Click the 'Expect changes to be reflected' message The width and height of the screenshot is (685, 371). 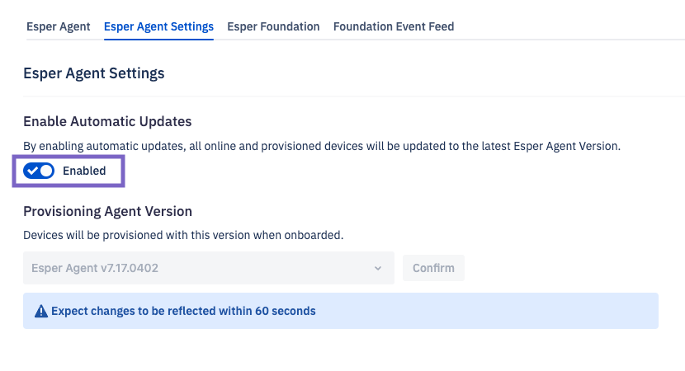pyautogui.click(x=183, y=312)
